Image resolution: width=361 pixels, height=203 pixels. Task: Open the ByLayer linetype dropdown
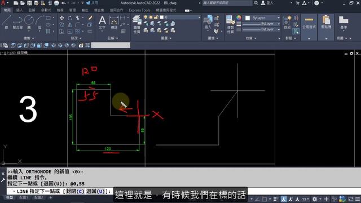tap(278, 29)
